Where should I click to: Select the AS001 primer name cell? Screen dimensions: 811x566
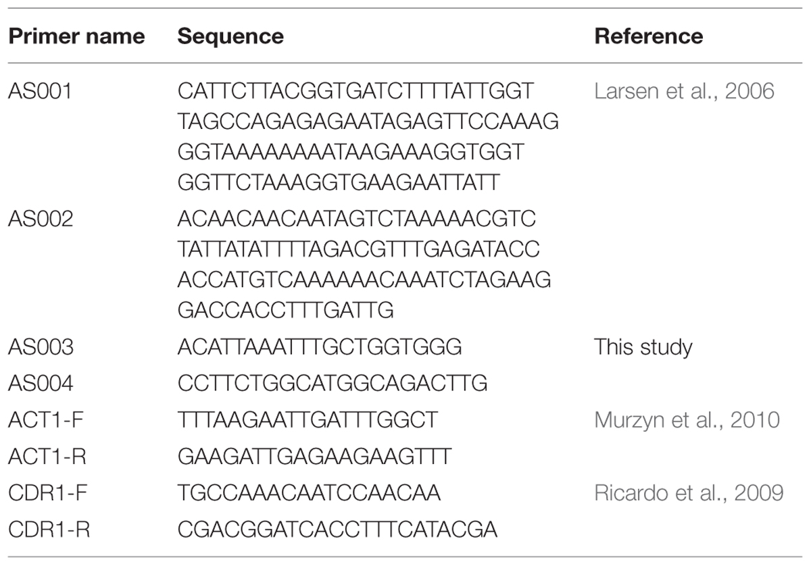(39, 91)
